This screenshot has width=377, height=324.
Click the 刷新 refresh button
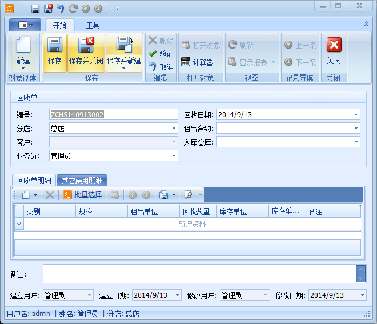tap(240, 45)
